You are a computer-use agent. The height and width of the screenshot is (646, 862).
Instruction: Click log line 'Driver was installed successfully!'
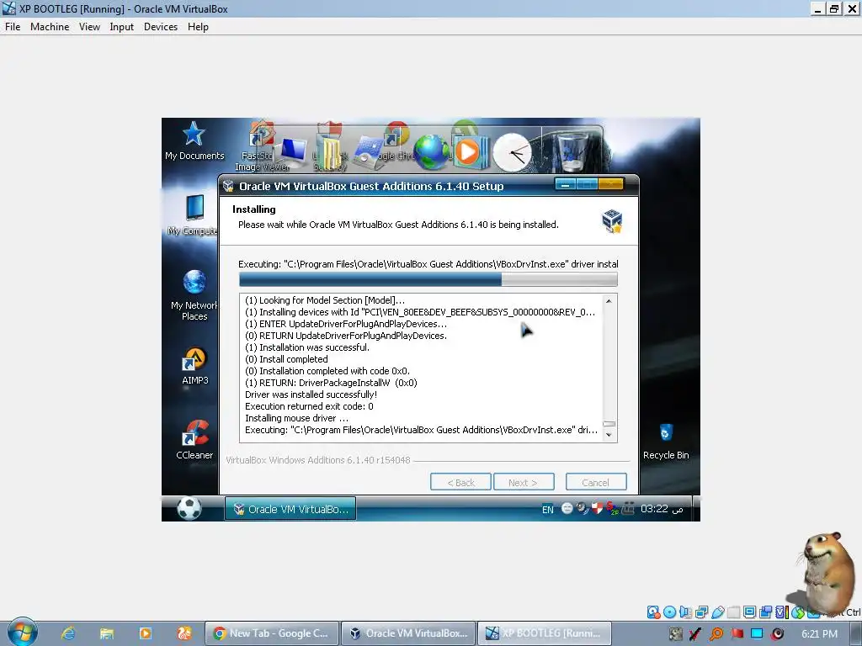pyautogui.click(x=311, y=394)
